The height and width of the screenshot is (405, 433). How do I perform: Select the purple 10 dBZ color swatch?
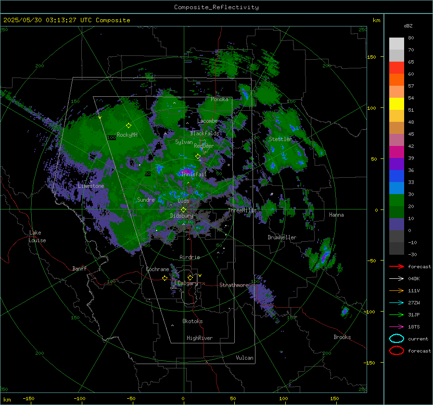coord(396,224)
